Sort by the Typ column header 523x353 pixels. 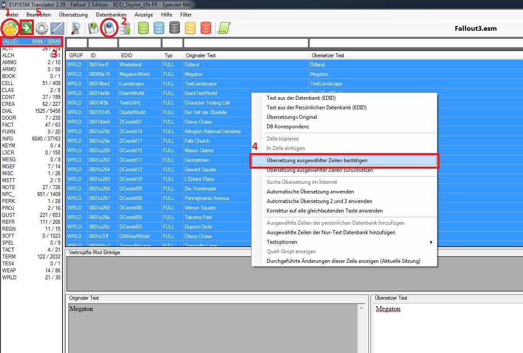pos(172,56)
